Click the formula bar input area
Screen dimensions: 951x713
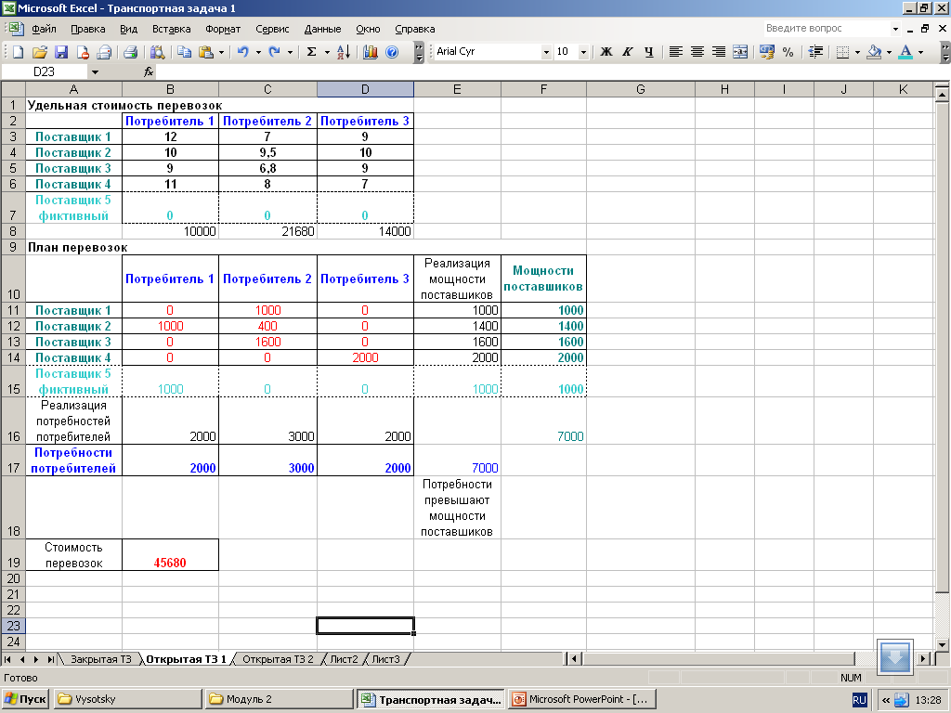click(x=552, y=72)
